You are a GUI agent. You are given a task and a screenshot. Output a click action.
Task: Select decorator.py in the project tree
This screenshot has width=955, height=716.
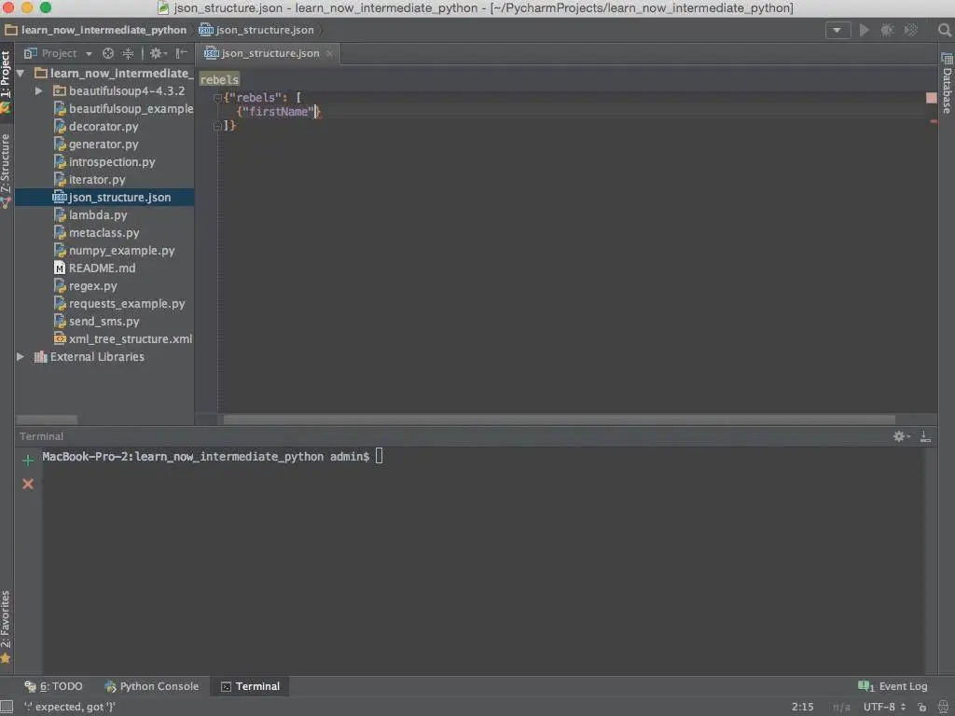(104, 127)
